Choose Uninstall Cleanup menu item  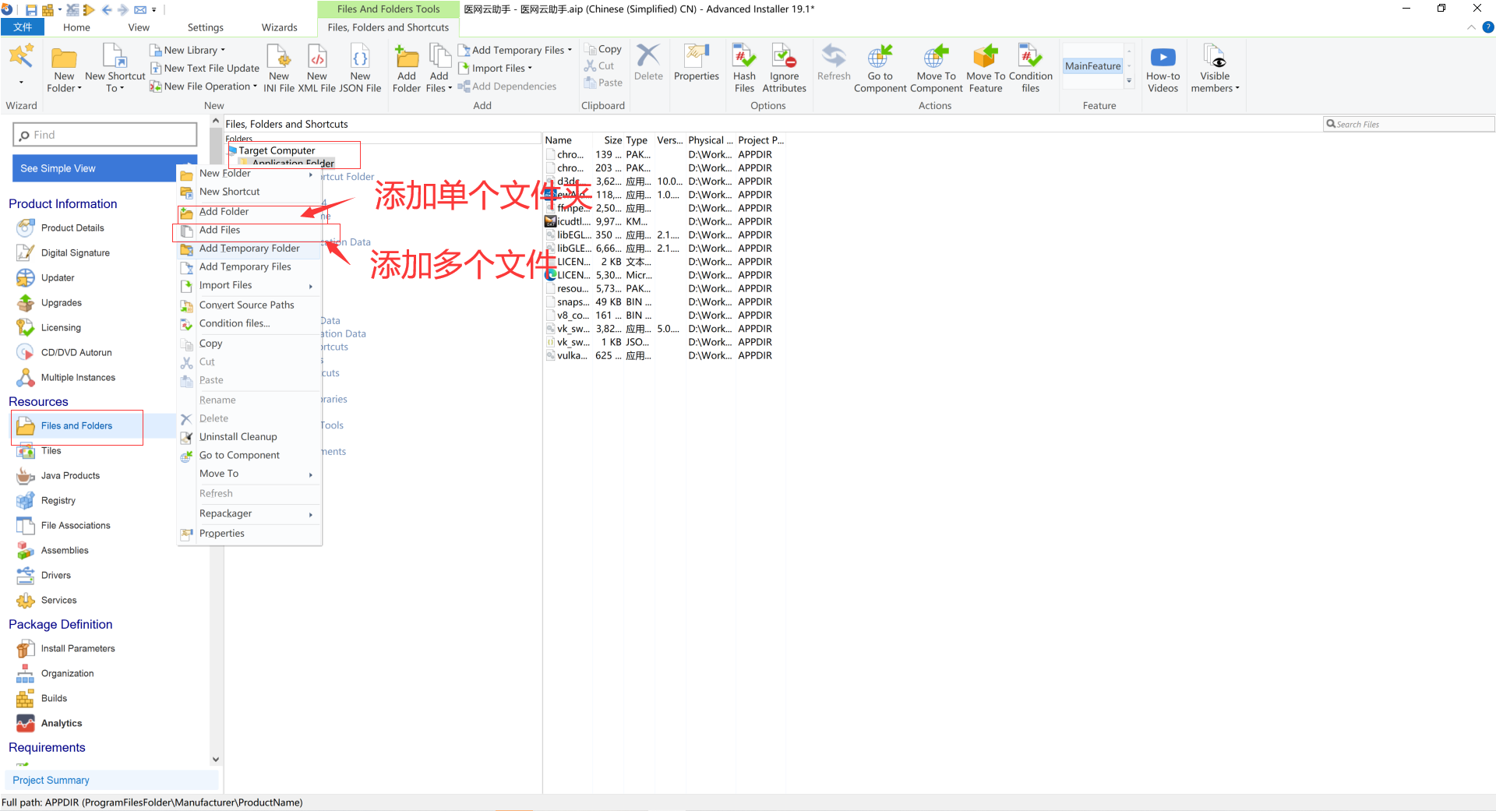click(x=249, y=437)
